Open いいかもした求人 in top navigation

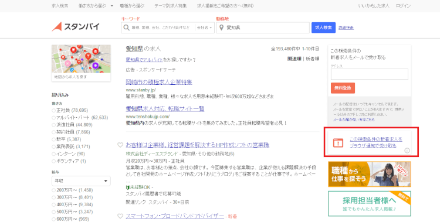374,6
